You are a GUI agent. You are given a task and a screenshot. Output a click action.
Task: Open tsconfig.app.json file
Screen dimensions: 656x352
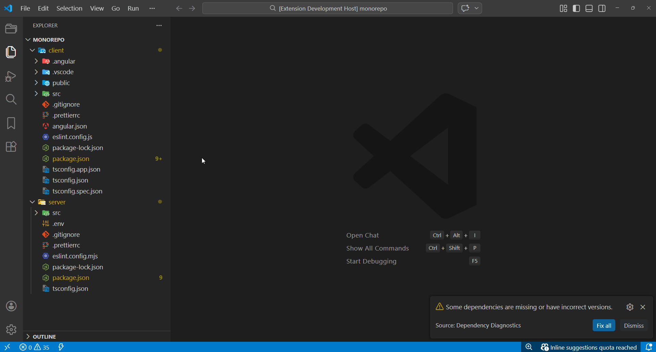(76, 170)
